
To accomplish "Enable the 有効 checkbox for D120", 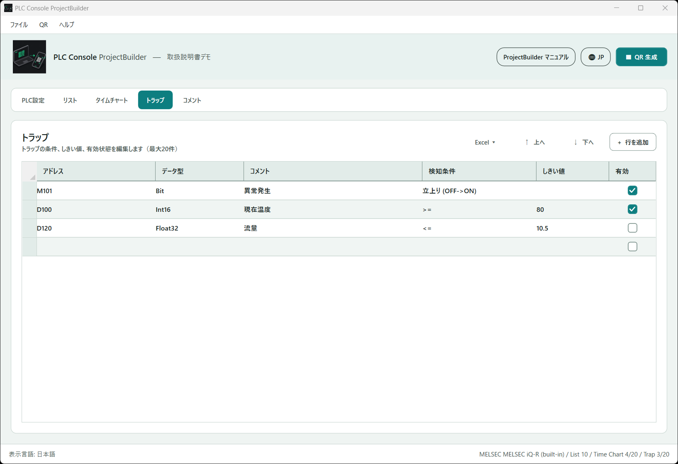I will tap(632, 228).
